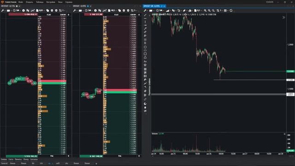
Task: Open chart type bars dropdown
Action: pyautogui.click(x=167, y=11)
